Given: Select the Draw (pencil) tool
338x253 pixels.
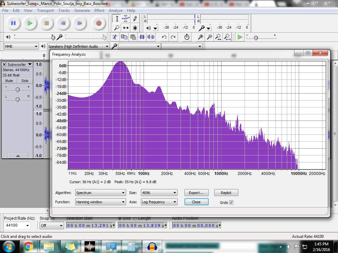Looking at the screenshot, I should coord(135,19).
